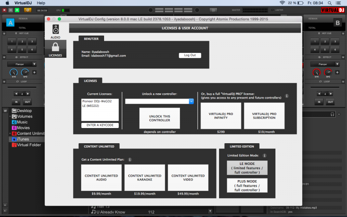
Task: Collapse the HOT CUE panel on deck B
Action: click(343, 33)
